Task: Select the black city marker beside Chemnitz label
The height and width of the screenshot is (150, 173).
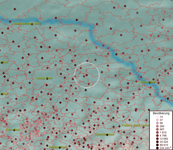Action: point(107,135)
